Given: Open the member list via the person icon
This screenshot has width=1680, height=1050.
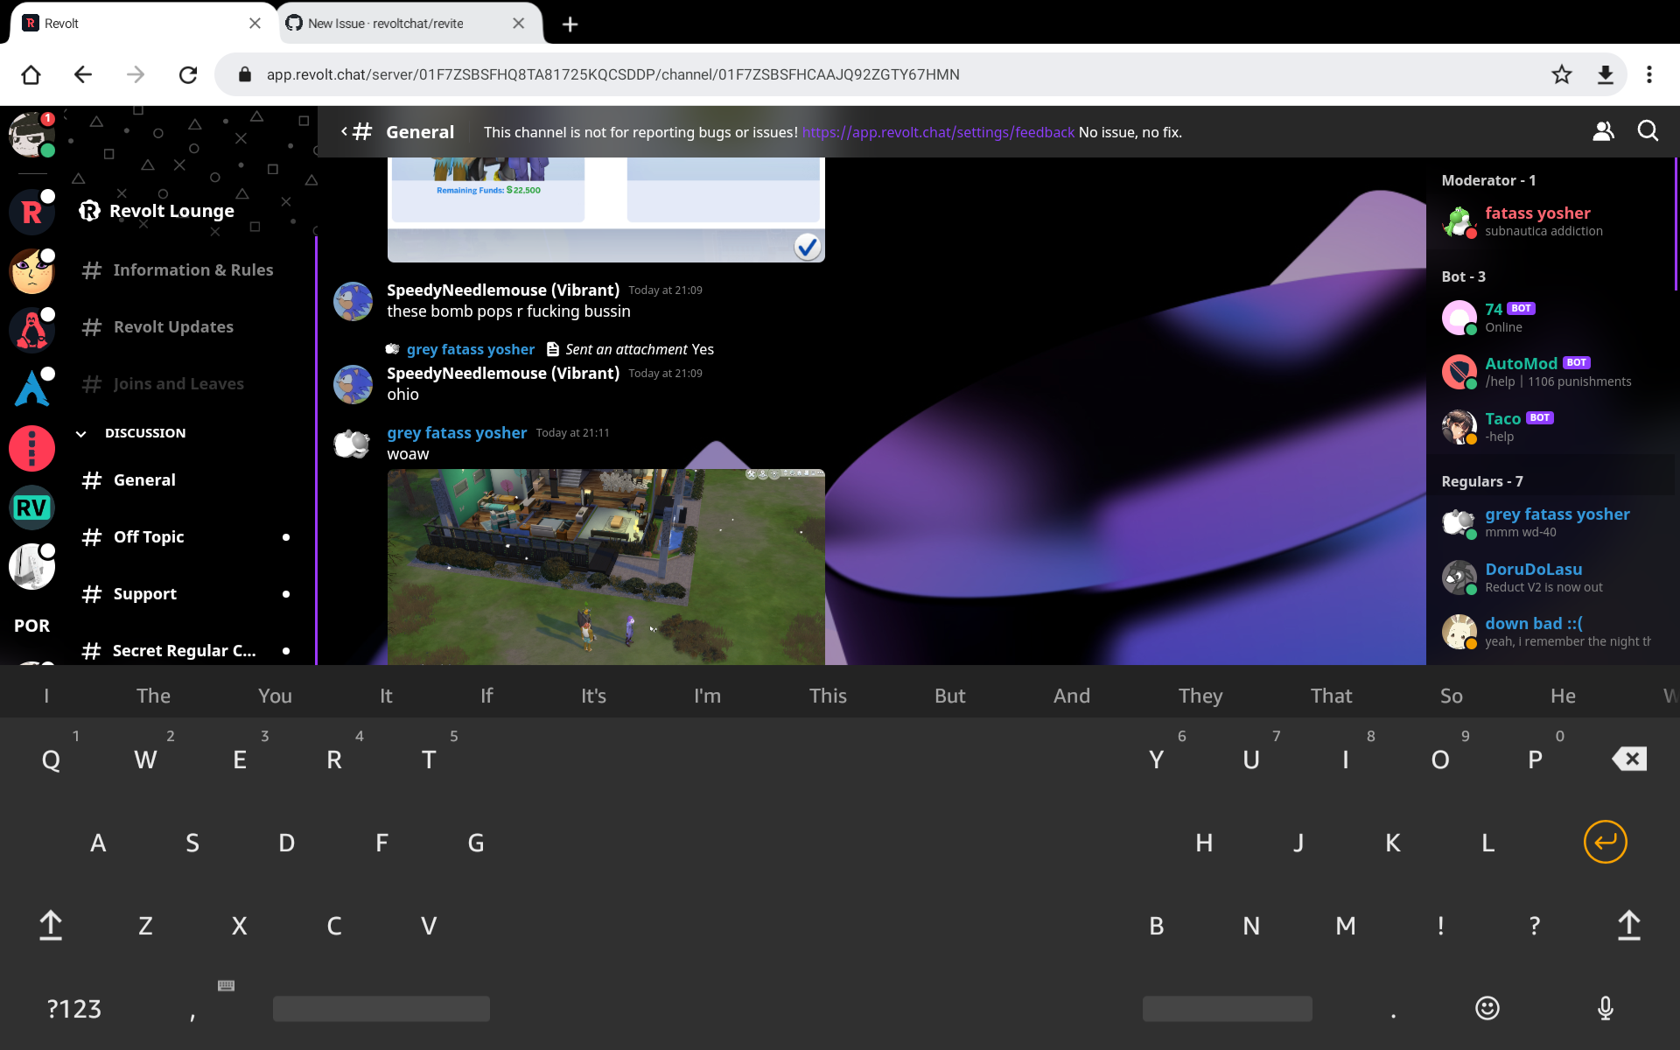Looking at the screenshot, I should click(1603, 131).
